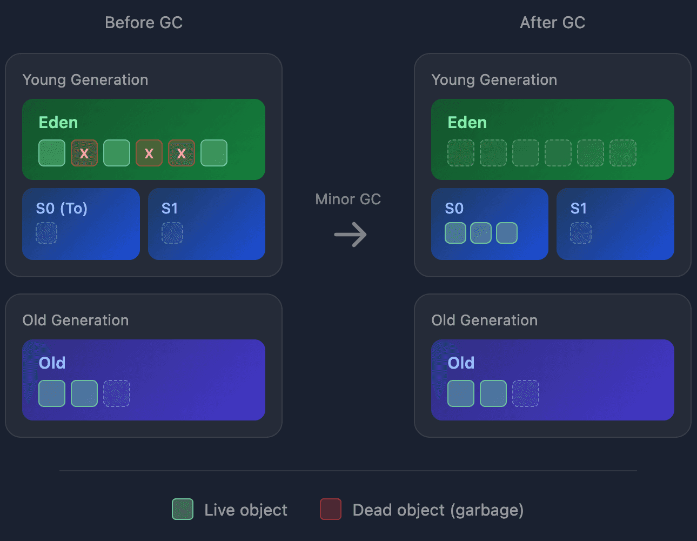Viewport: 697px width, 541px height.
Task: Click the empty slot in Before GC S1
Action: coord(172,233)
